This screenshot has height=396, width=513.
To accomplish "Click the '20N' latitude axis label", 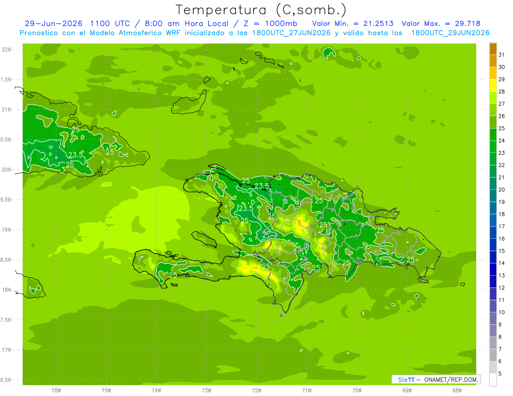I will 7,170.
